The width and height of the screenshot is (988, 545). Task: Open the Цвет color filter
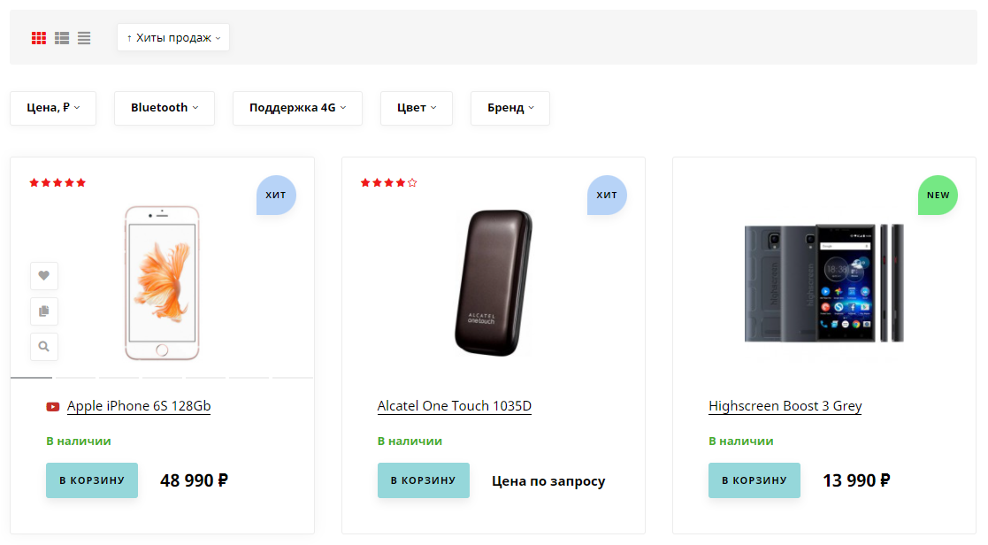[x=417, y=108]
